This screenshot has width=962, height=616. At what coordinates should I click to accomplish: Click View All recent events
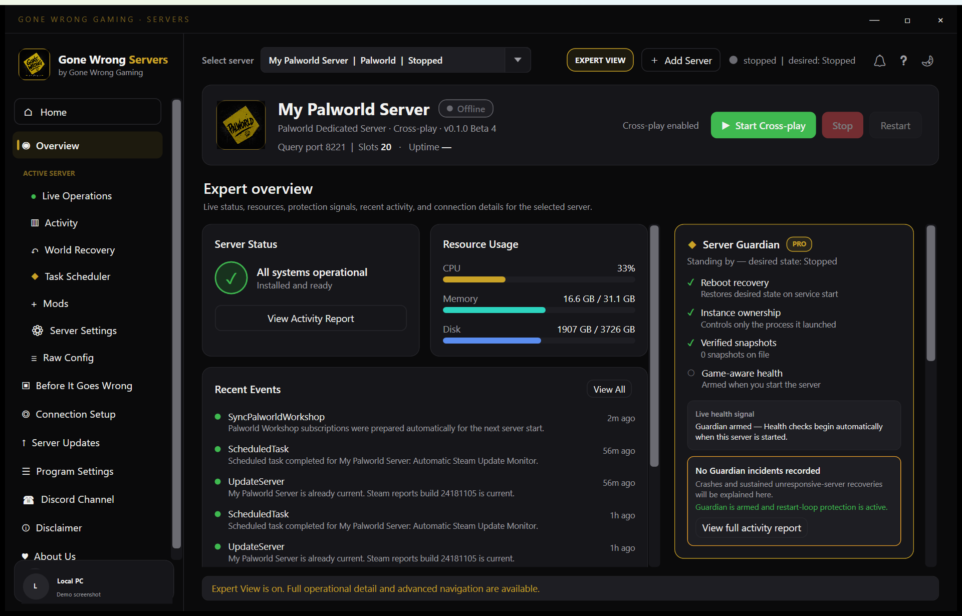[609, 389]
